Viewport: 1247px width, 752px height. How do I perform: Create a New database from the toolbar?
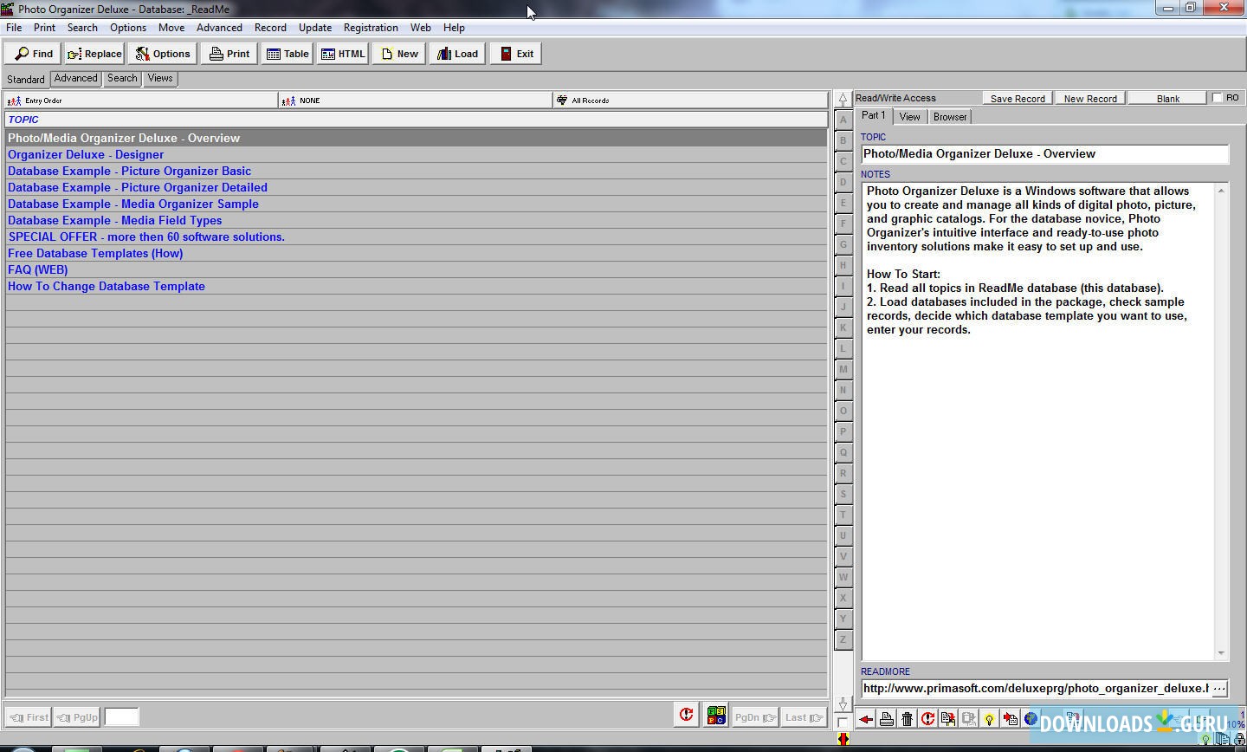(399, 54)
